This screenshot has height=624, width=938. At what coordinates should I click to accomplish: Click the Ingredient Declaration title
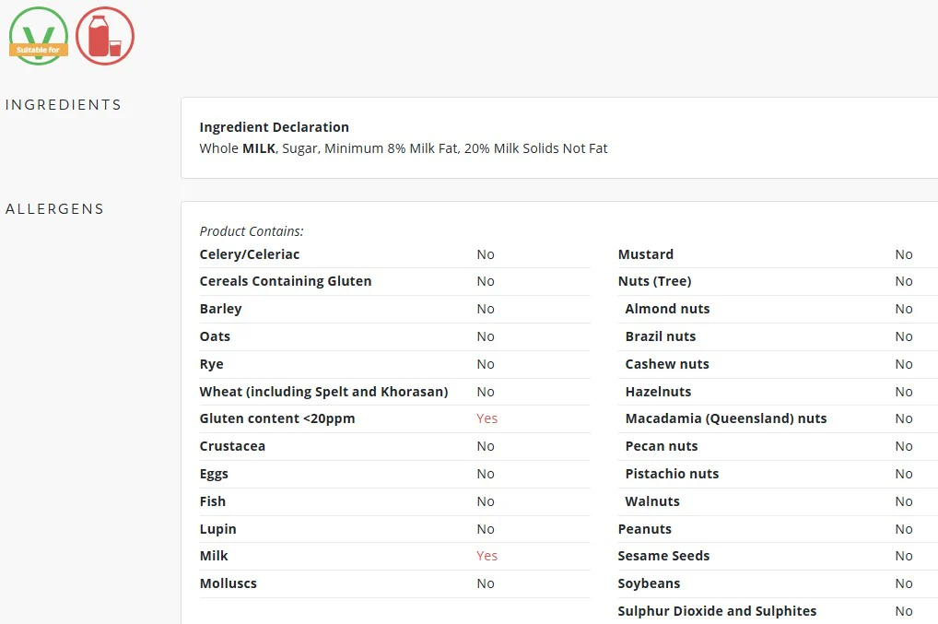[274, 127]
